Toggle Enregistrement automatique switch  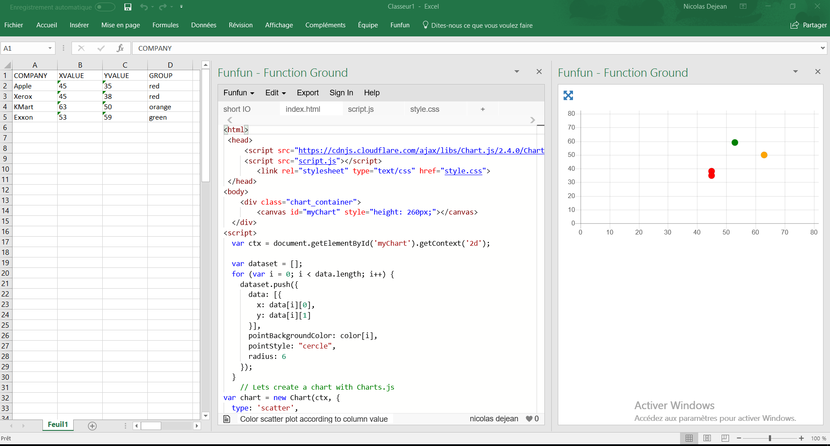105,7
